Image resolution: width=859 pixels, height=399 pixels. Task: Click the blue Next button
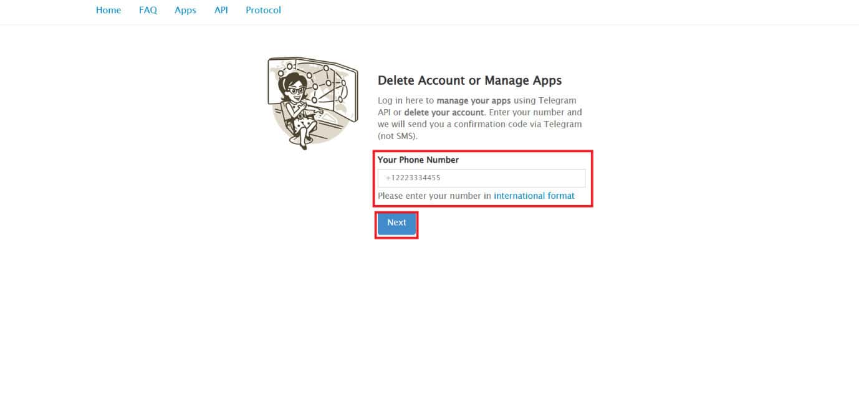tap(396, 223)
